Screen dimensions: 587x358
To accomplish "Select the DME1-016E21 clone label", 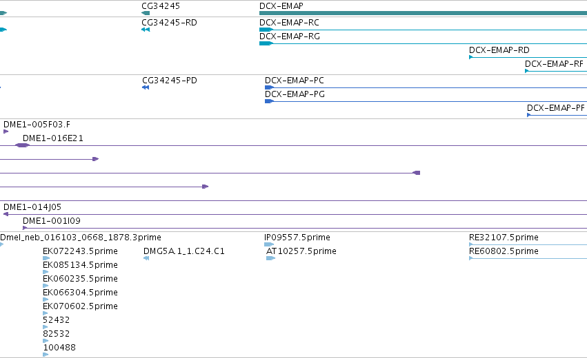I will tap(53, 138).
